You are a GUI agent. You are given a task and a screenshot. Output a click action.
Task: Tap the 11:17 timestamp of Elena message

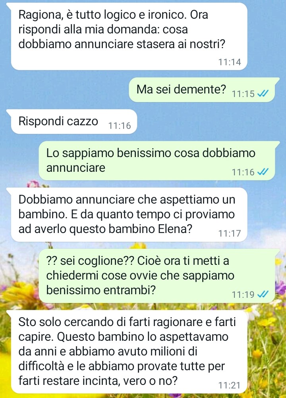point(230,233)
